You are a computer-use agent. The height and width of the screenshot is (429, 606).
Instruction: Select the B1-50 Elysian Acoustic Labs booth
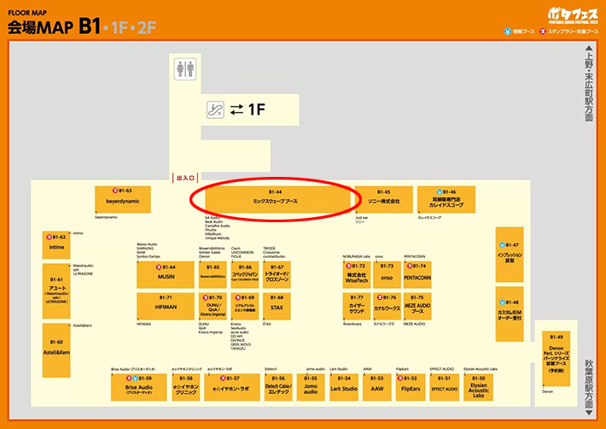click(479, 387)
